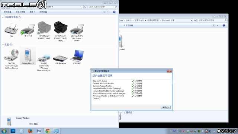The width and height of the screenshot is (238, 134).
Task: Click the Bluetooth tray icon
Action: tap(210, 131)
